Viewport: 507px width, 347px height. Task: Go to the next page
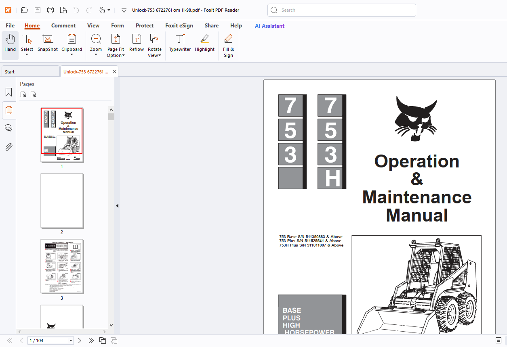[x=80, y=341]
